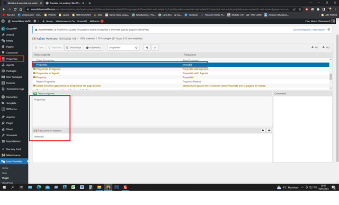Clear the 'properties' filter text
339x205 pixels.
pyautogui.click(x=136, y=48)
